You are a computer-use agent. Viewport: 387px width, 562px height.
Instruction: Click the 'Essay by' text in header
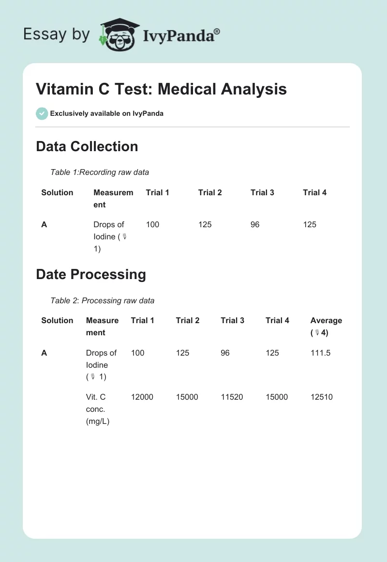click(x=57, y=34)
